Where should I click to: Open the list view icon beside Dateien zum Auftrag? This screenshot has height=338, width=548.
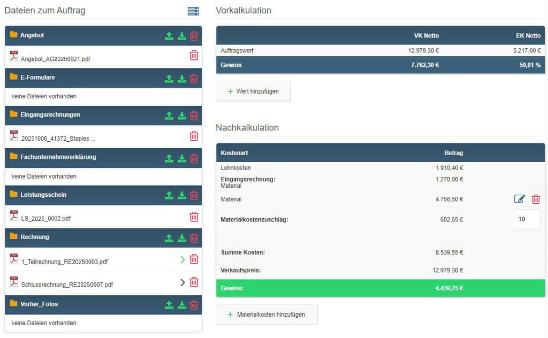click(193, 11)
